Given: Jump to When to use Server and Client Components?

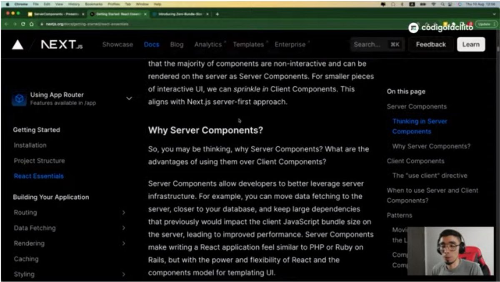Looking at the screenshot, I should 432,195.
